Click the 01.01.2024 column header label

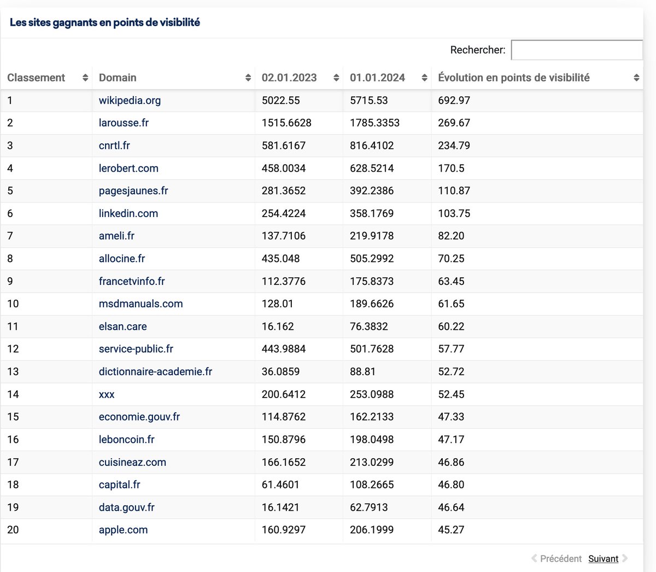tap(377, 78)
